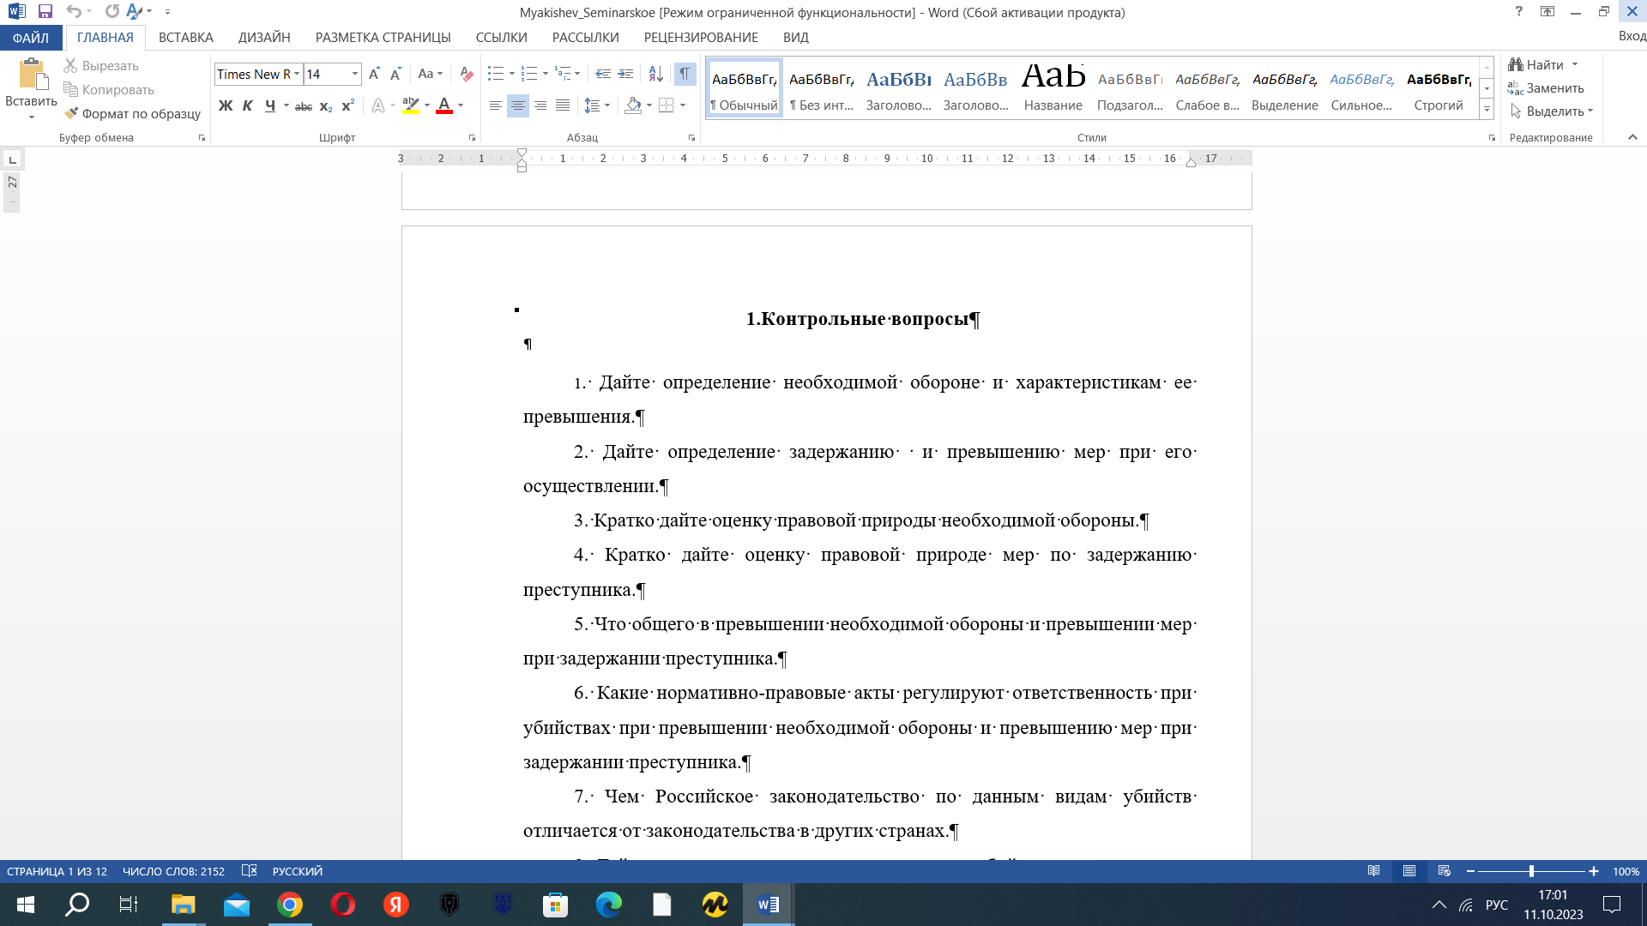Expand the styles gallery more arrow
The height and width of the screenshot is (926, 1647).
pyautogui.click(x=1487, y=110)
